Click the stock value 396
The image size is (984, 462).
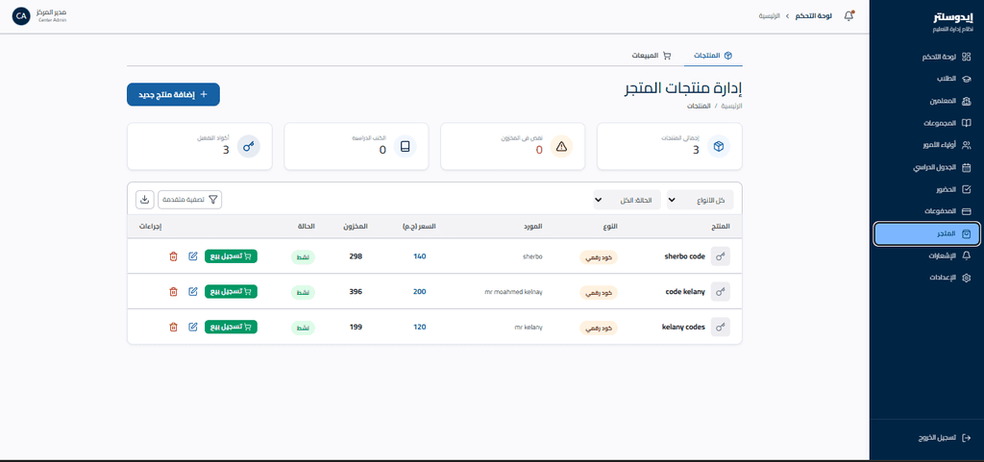pos(356,291)
